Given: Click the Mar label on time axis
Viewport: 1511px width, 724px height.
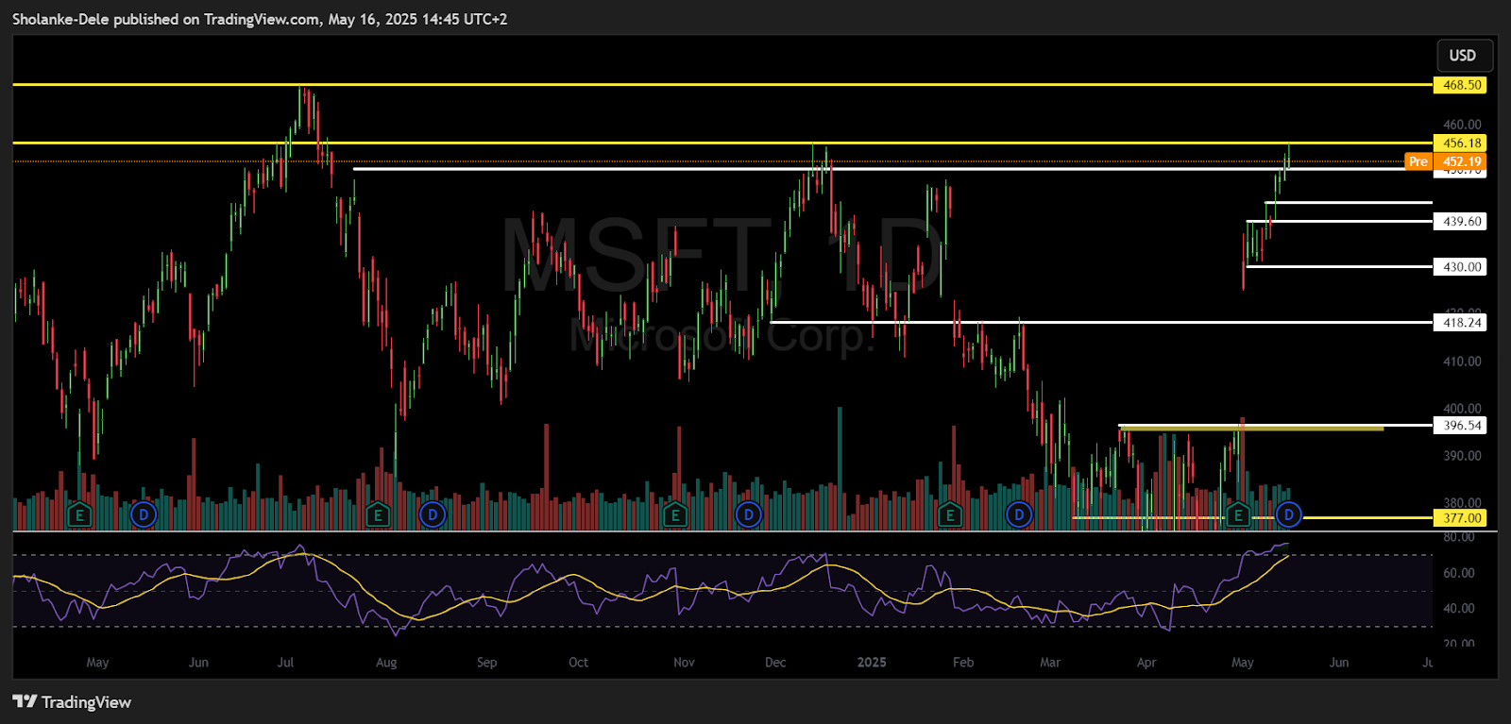Looking at the screenshot, I should click(1050, 663).
